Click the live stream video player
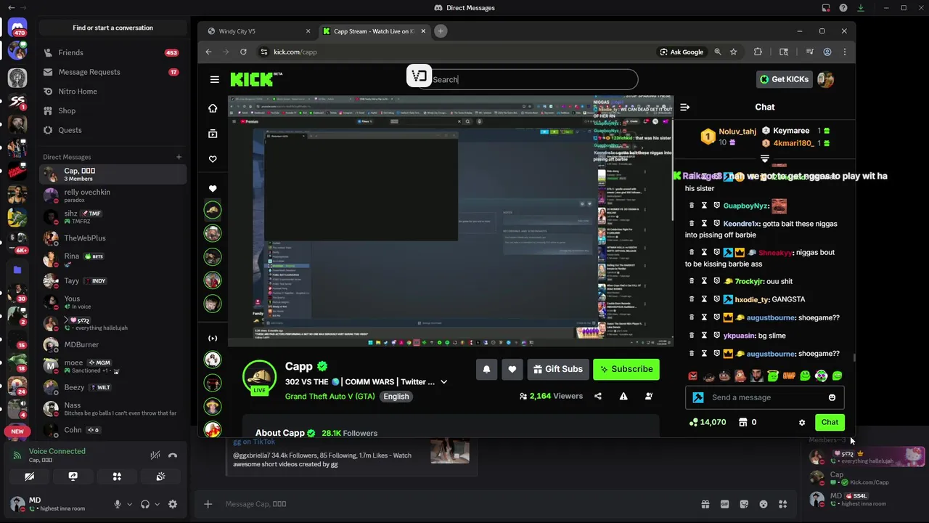 click(x=451, y=221)
